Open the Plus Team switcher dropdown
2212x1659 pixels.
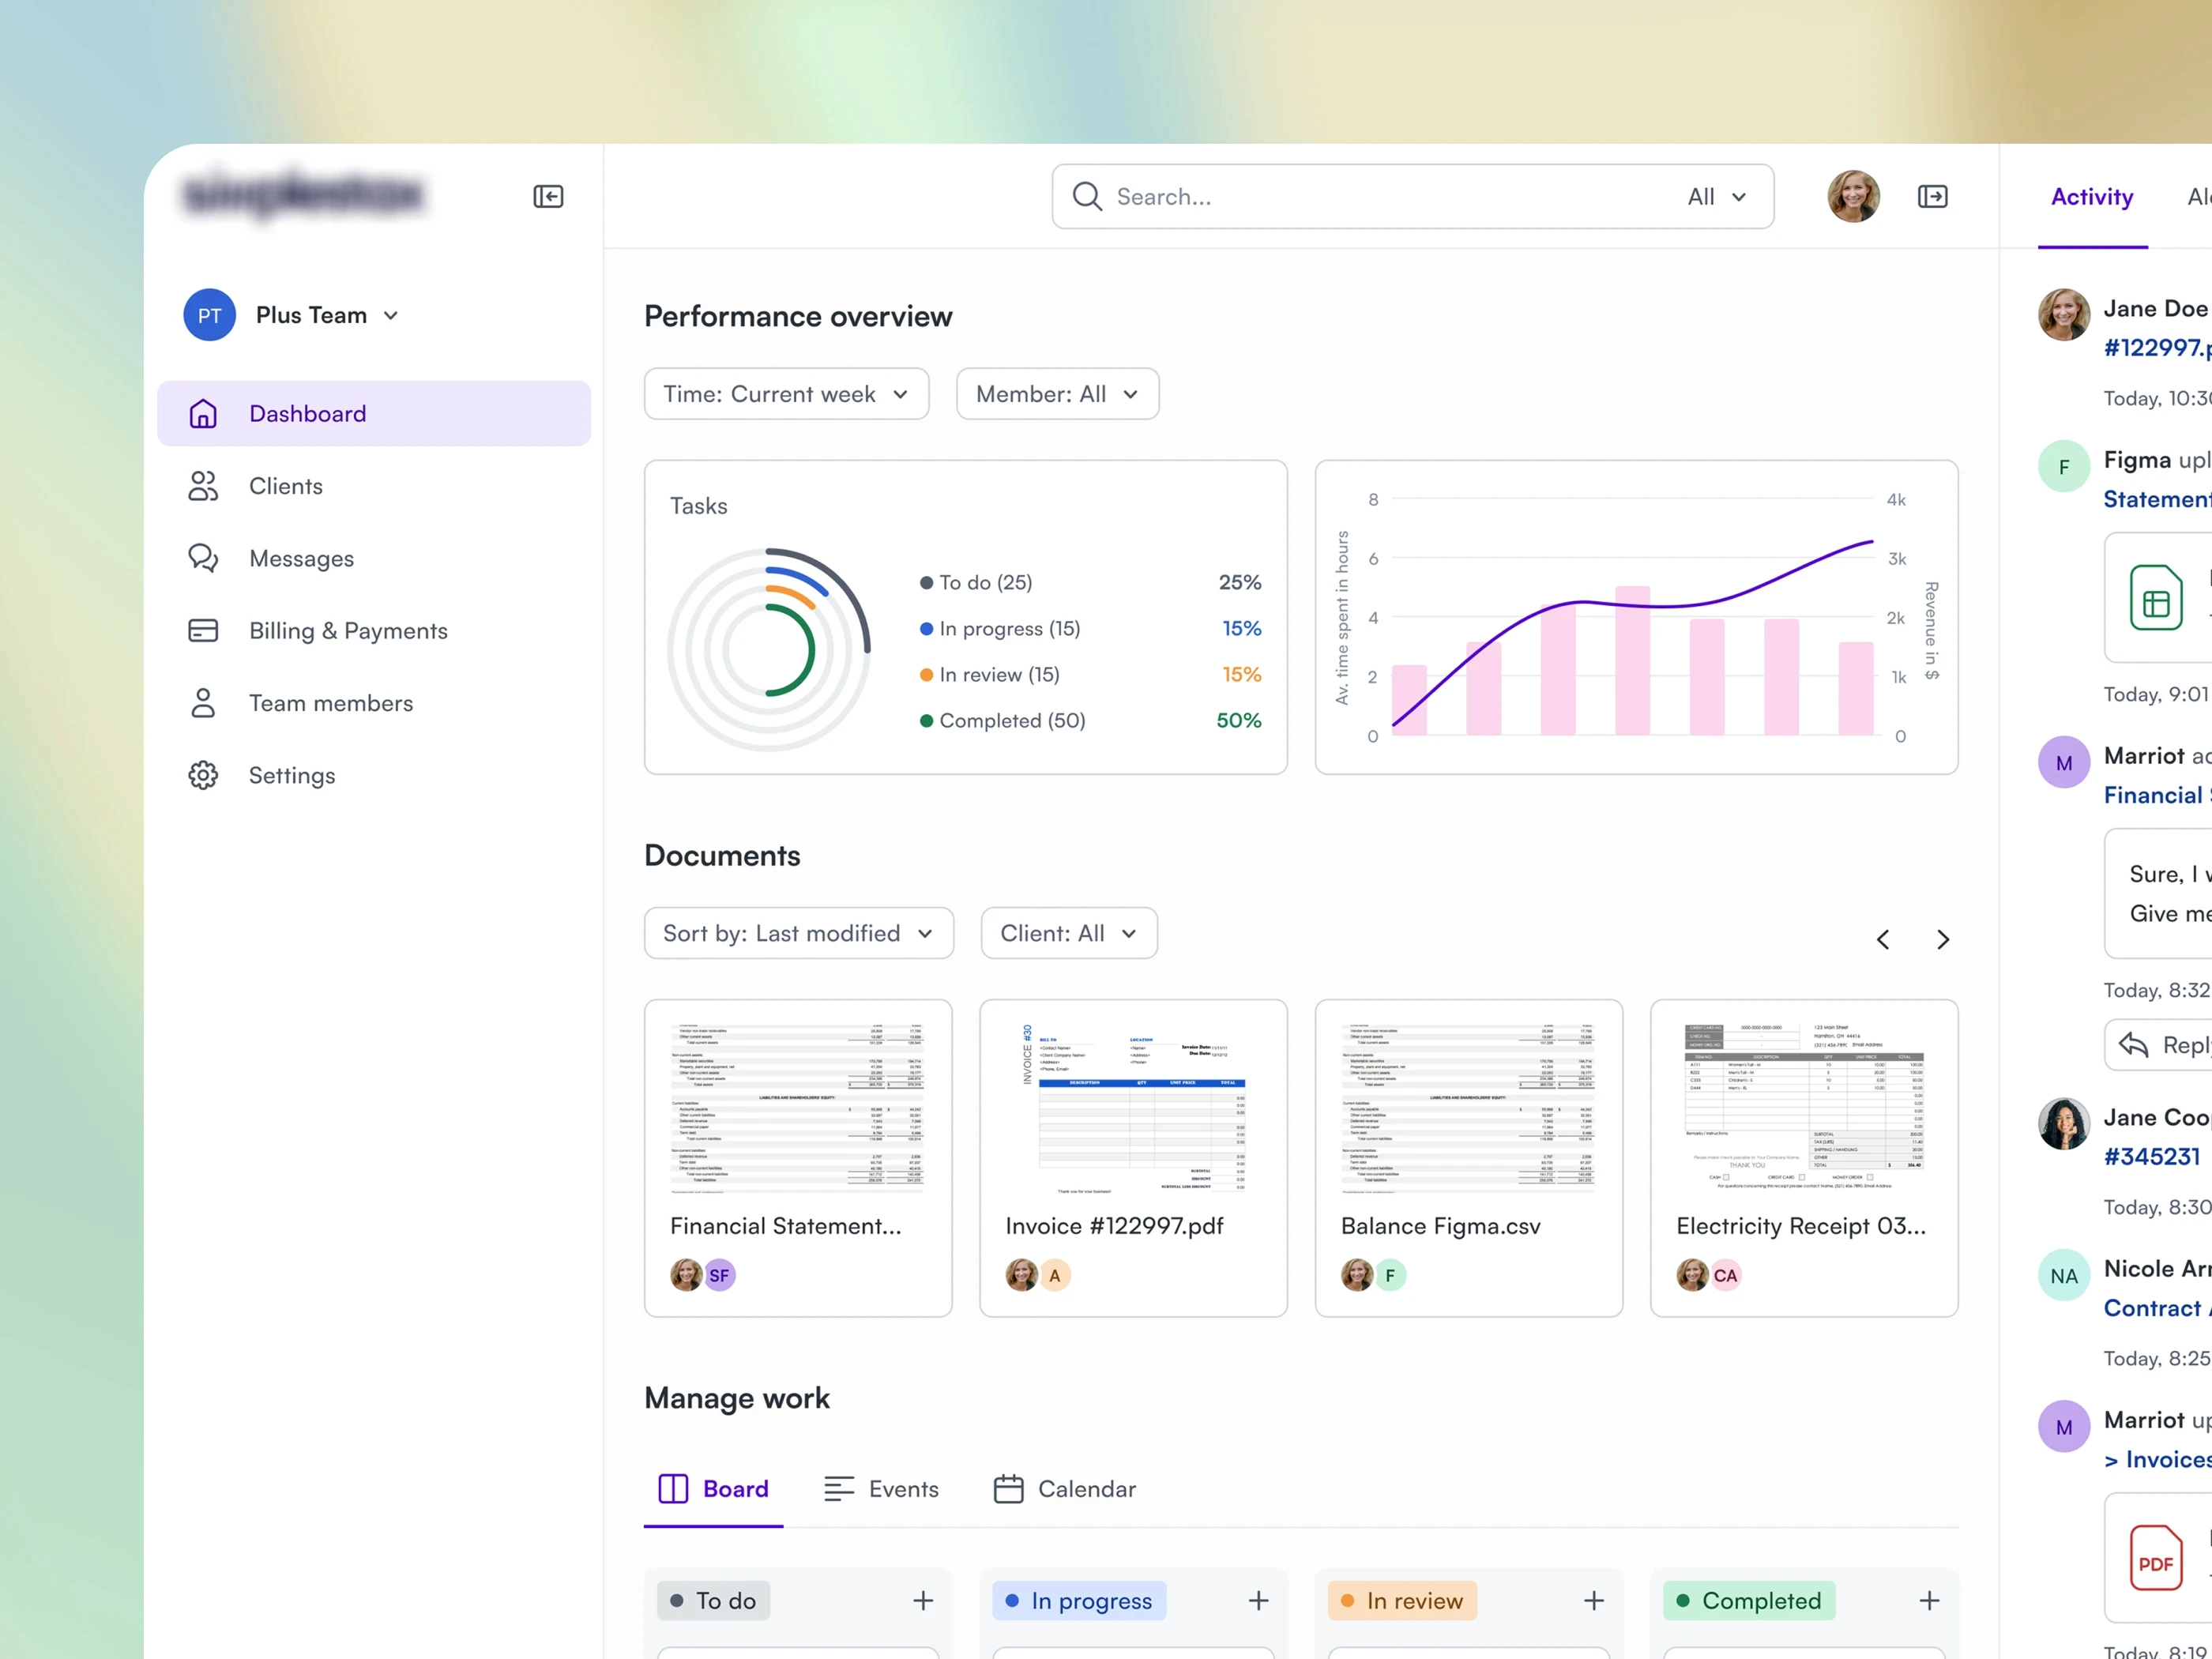(328, 315)
